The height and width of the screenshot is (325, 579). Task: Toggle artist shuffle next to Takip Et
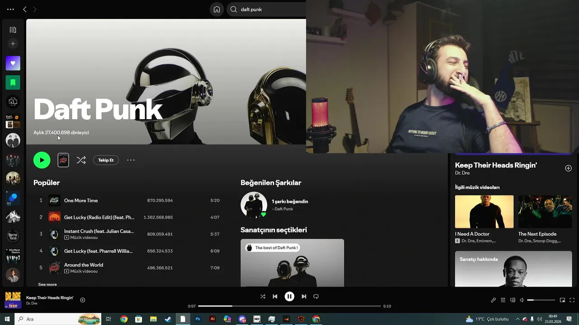(x=81, y=160)
